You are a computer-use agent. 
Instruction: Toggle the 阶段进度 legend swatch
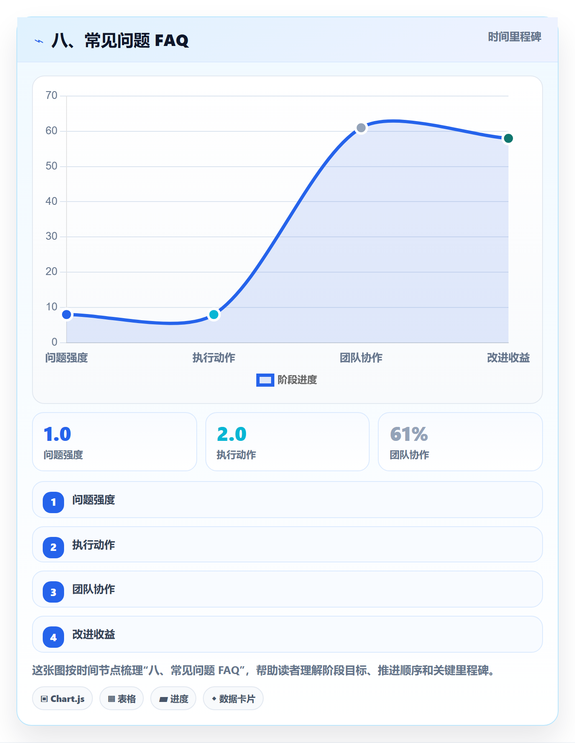pos(265,380)
